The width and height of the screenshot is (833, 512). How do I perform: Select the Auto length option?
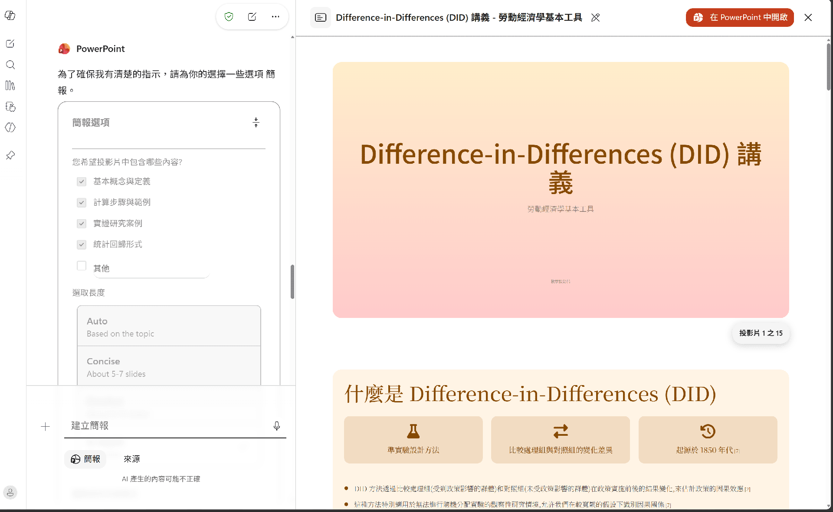point(169,326)
